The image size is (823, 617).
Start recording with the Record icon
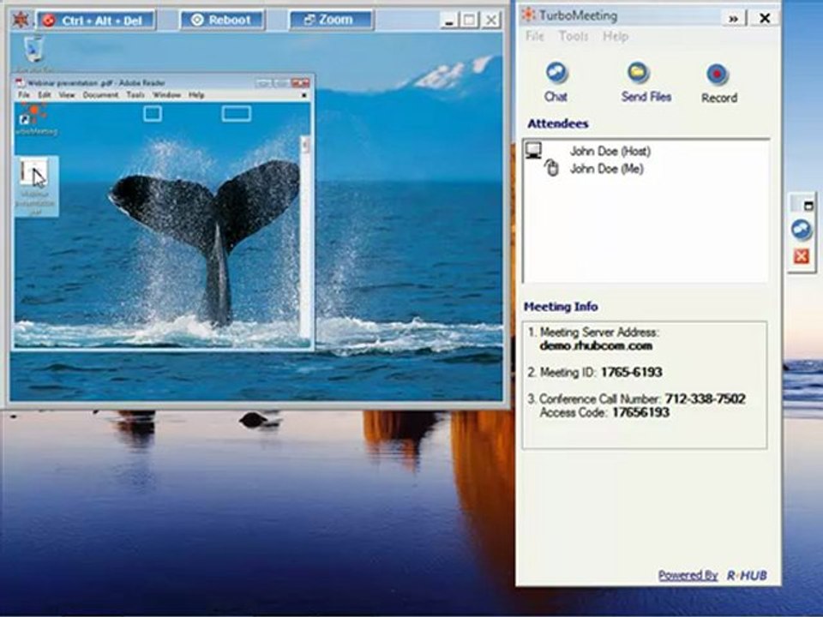coord(718,75)
